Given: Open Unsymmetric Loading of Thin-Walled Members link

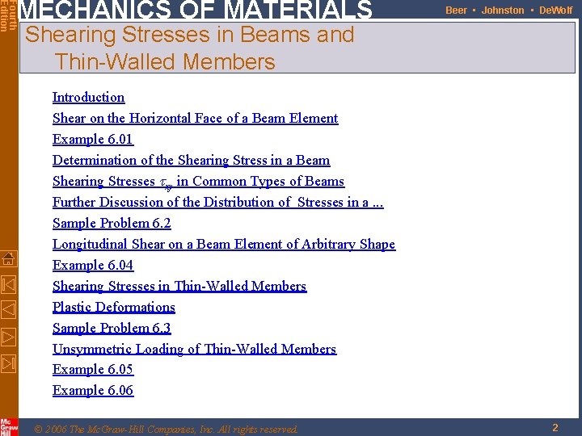Looking at the screenshot, I should pos(195,350).
